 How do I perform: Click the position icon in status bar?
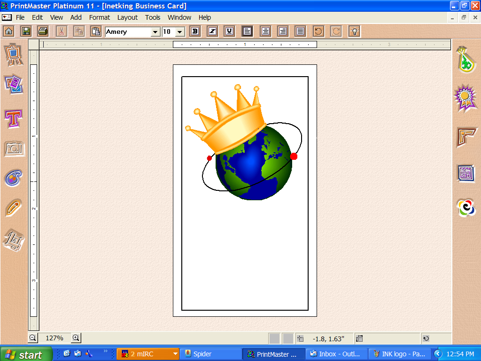click(x=300, y=339)
